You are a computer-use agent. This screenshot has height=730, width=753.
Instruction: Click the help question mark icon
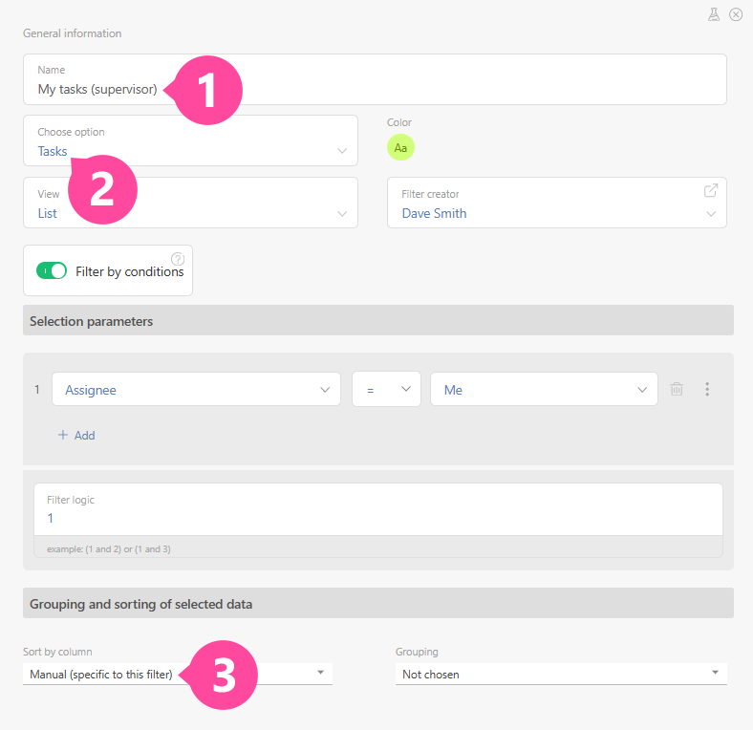point(178,259)
